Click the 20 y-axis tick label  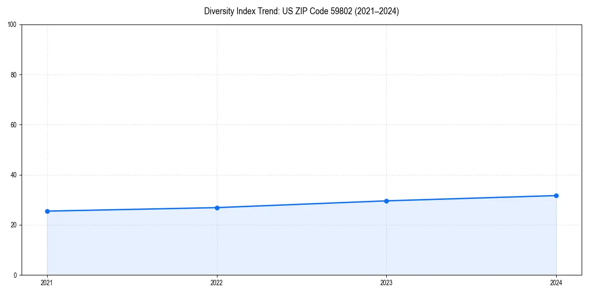point(13,224)
